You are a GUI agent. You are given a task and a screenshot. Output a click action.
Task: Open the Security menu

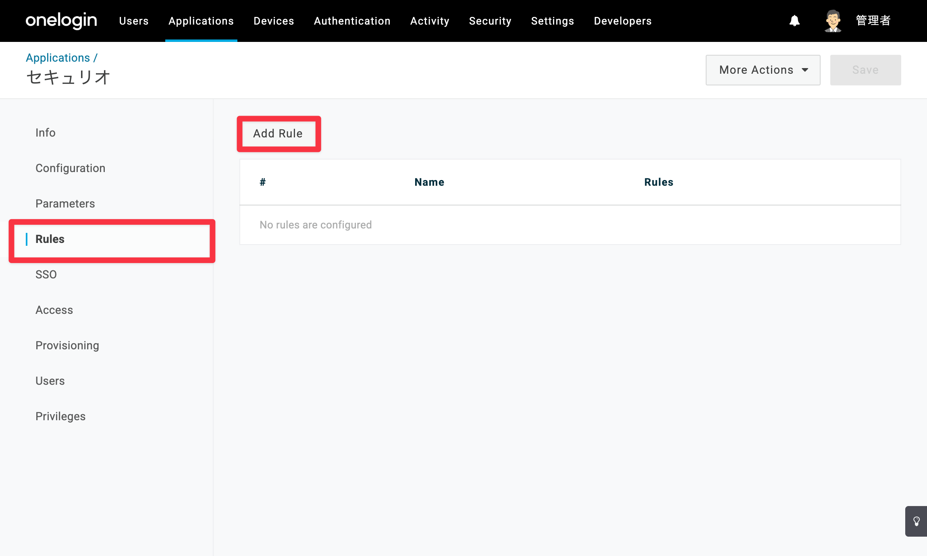pos(490,21)
